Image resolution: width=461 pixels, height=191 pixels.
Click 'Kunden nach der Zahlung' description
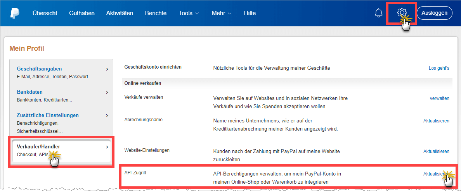coord(276,155)
